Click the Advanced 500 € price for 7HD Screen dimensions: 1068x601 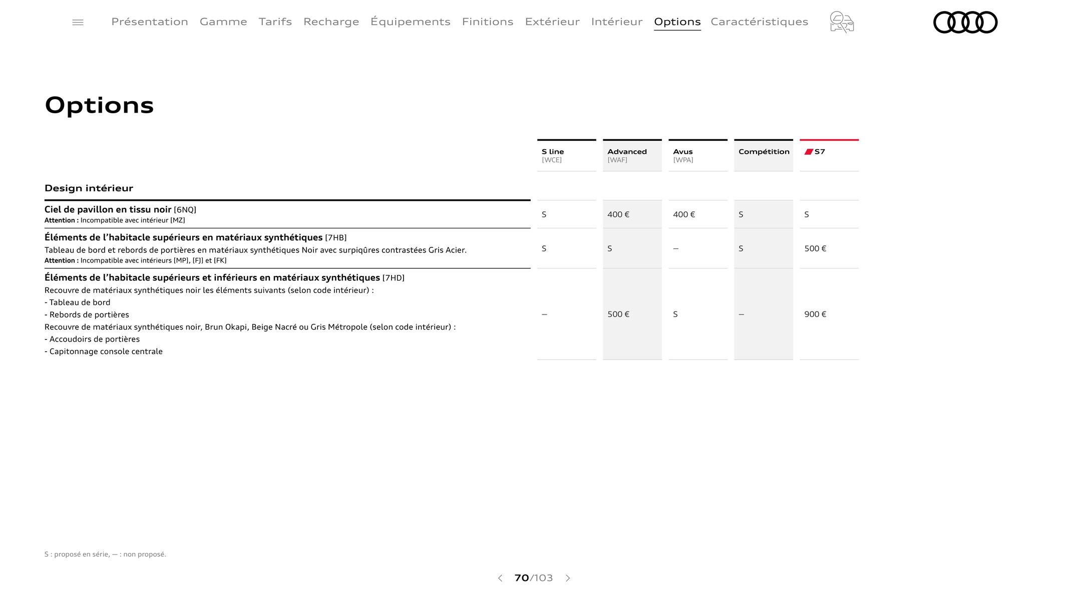(618, 314)
